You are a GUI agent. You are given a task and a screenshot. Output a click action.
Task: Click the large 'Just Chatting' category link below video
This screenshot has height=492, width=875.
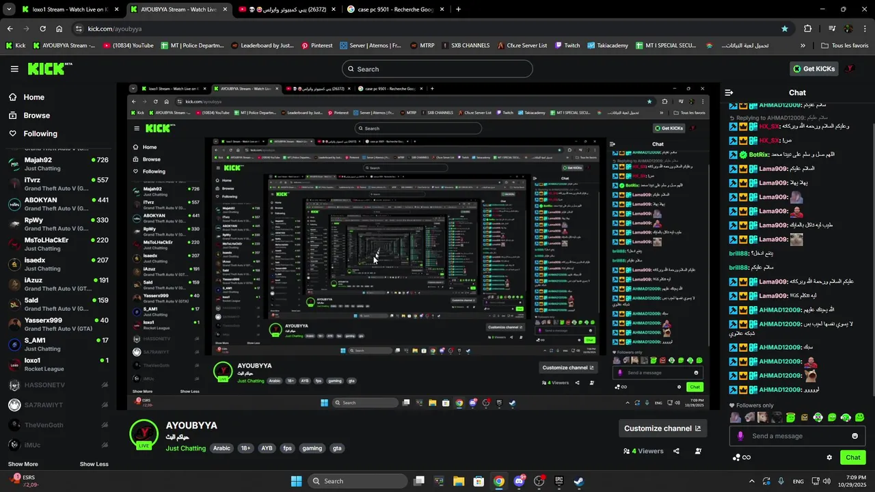pos(185,448)
